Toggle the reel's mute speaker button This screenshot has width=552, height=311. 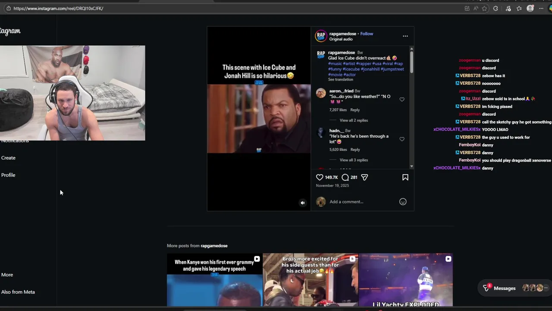(x=303, y=203)
